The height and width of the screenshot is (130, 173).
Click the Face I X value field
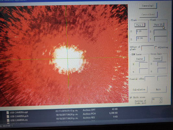(x=142, y=32)
